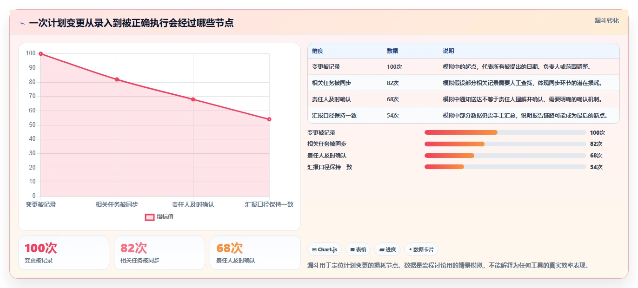The width and height of the screenshot is (638, 288).
Task: Click the 相关任务被同步 x-axis label
Action: tap(117, 204)
